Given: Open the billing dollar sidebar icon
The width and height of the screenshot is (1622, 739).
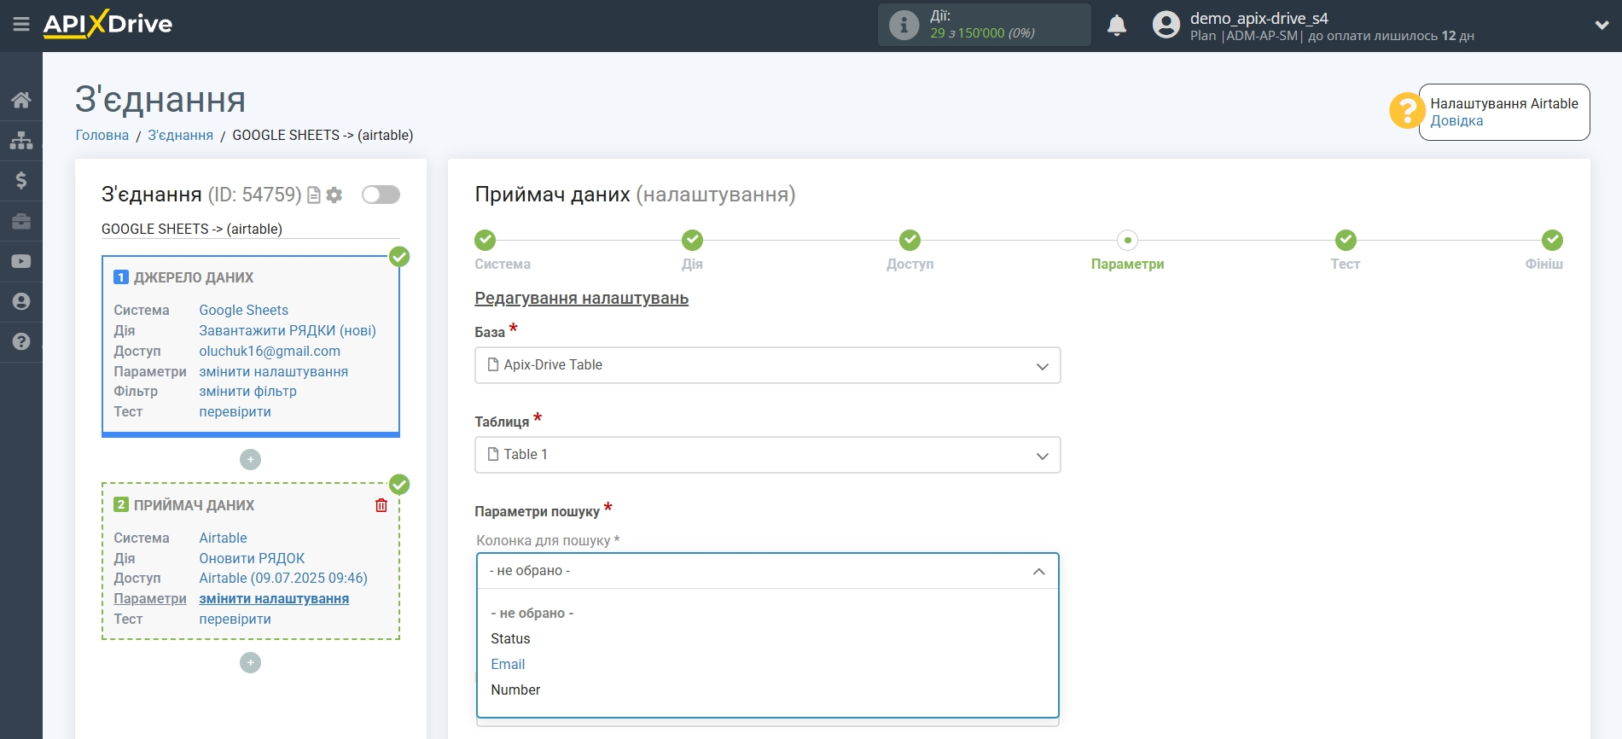Looking at the screenshot, I should point(21,180).
